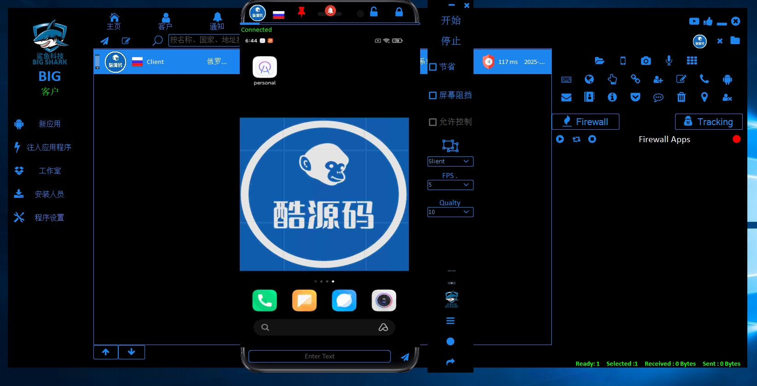Toggle the 节省 checkbox

(433, 67)
